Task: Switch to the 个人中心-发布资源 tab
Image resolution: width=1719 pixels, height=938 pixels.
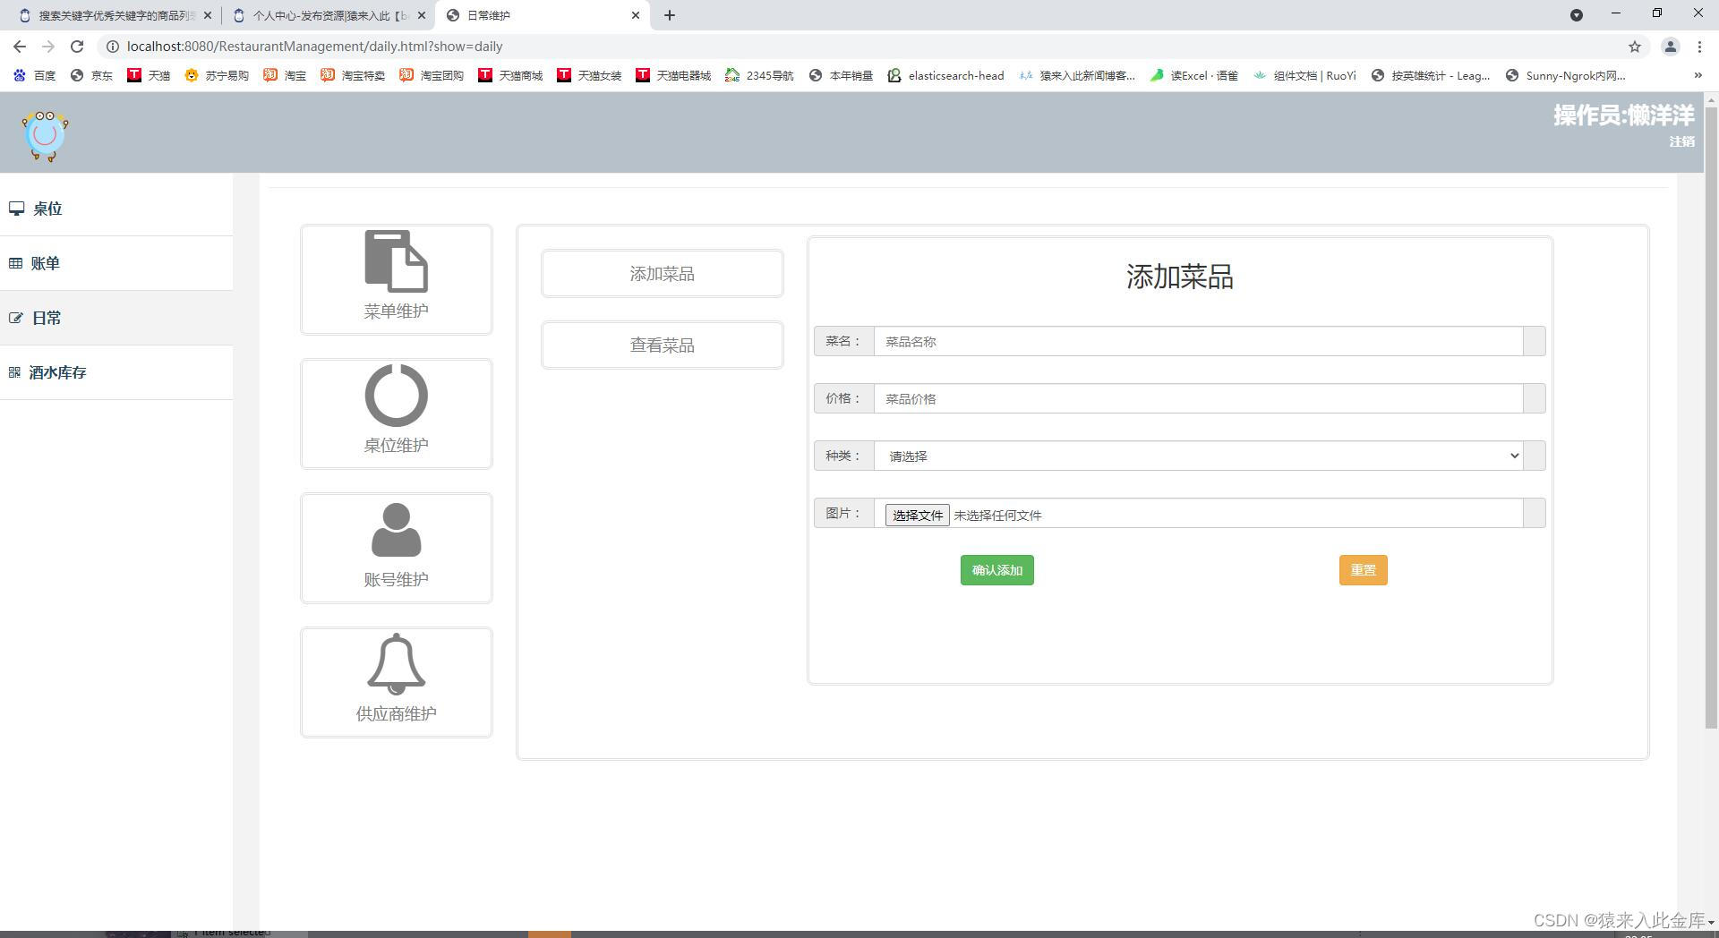Action: [x=328, y=15]
